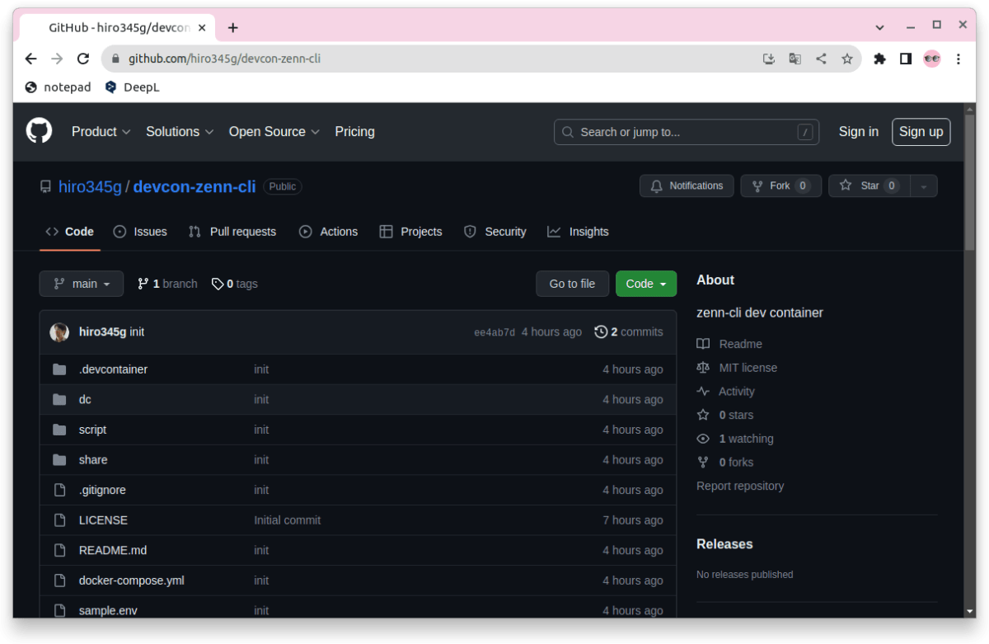Click the back arrow in the browser
This screenshot has height=644, width=989.
point(30,59)
